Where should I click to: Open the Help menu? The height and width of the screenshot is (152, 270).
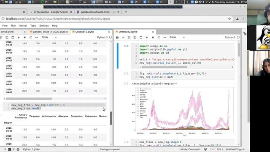click(55, 26)
